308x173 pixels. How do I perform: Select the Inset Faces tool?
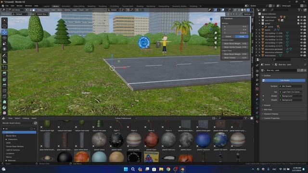[4, 79]
